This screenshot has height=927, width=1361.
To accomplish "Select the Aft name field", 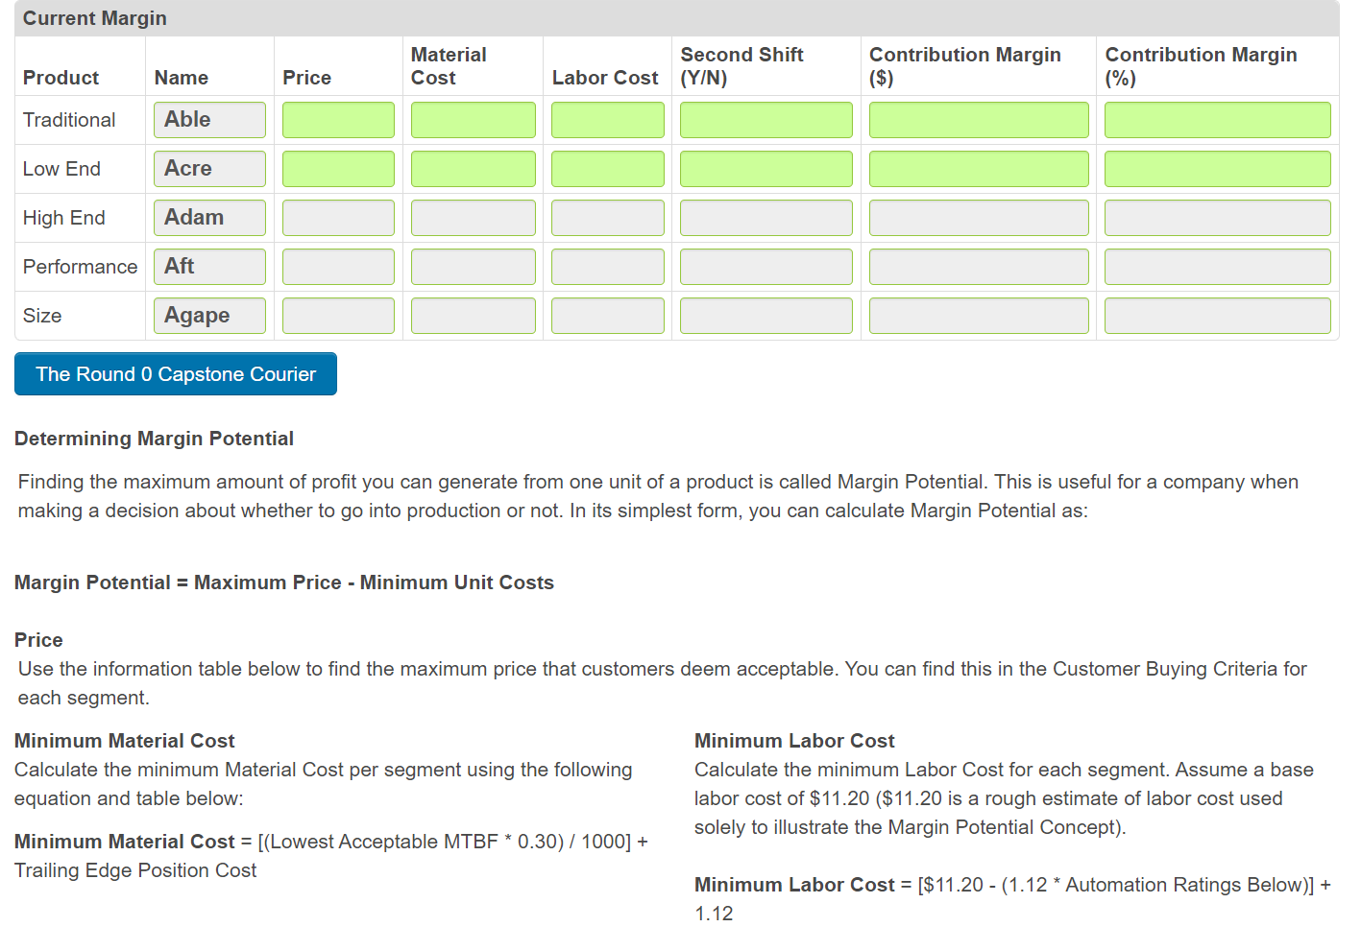I will (x=209, y=266).
